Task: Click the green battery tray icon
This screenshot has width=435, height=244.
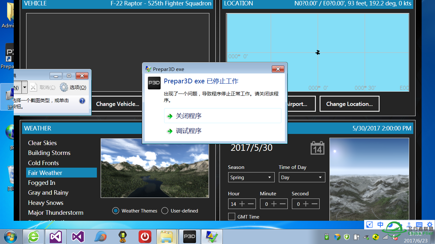Action: (326, 237)
